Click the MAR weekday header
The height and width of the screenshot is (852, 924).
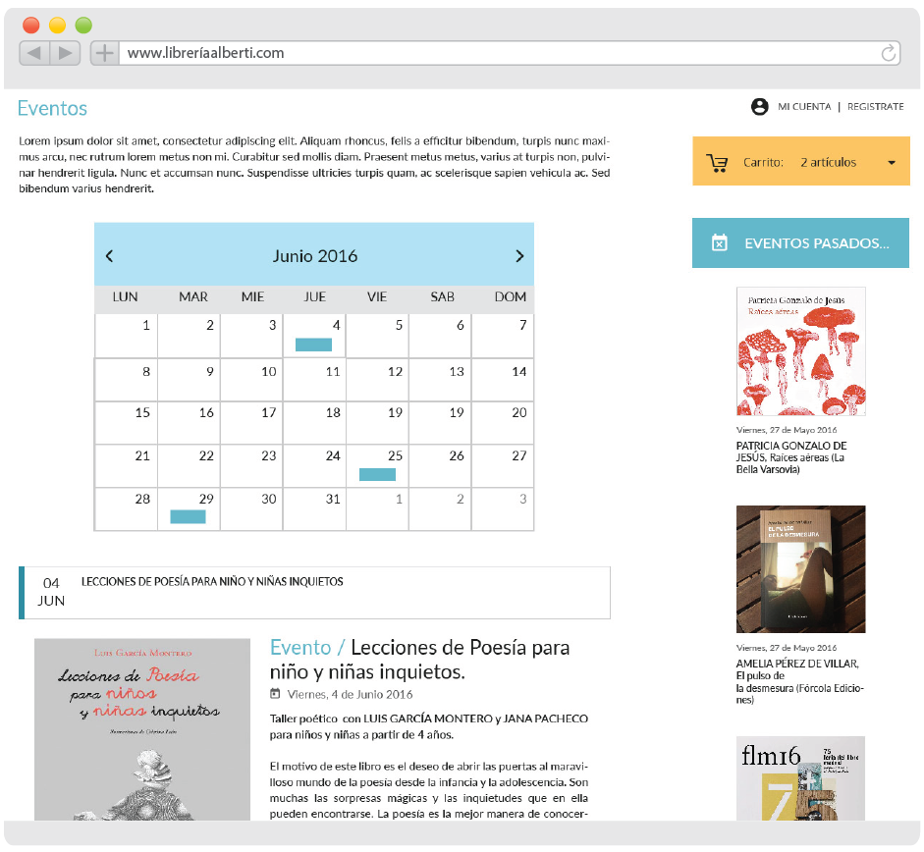tap(193, 297)
